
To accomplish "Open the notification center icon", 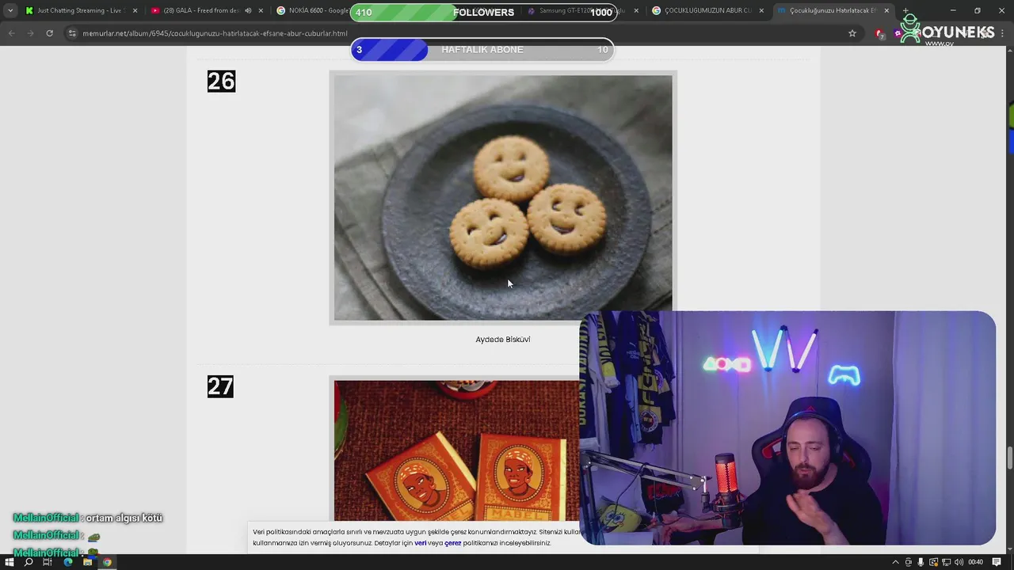I will 997,562.
